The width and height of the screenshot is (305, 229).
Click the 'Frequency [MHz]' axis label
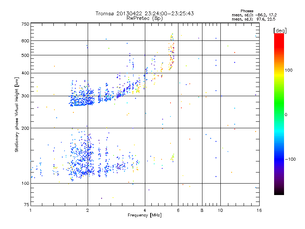click(144, 215)
